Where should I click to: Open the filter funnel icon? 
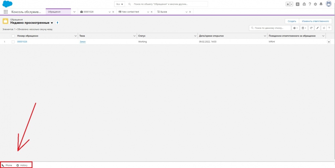point(329,28)
